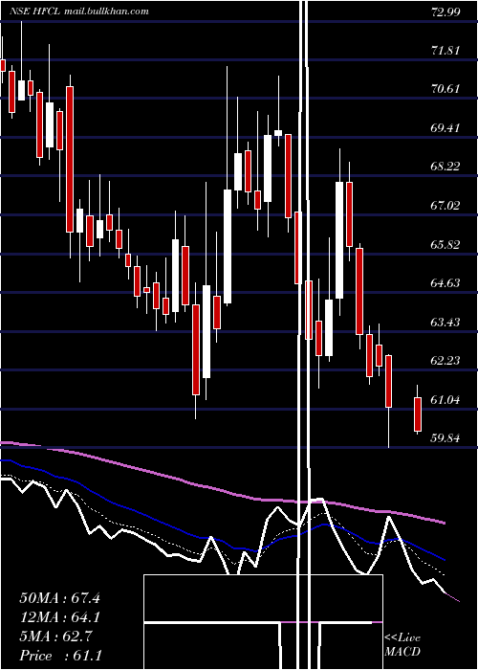Click the 69.41 price axis label

[x=445, y=127]
